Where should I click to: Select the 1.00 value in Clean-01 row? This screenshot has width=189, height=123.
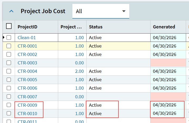[79, 38]
